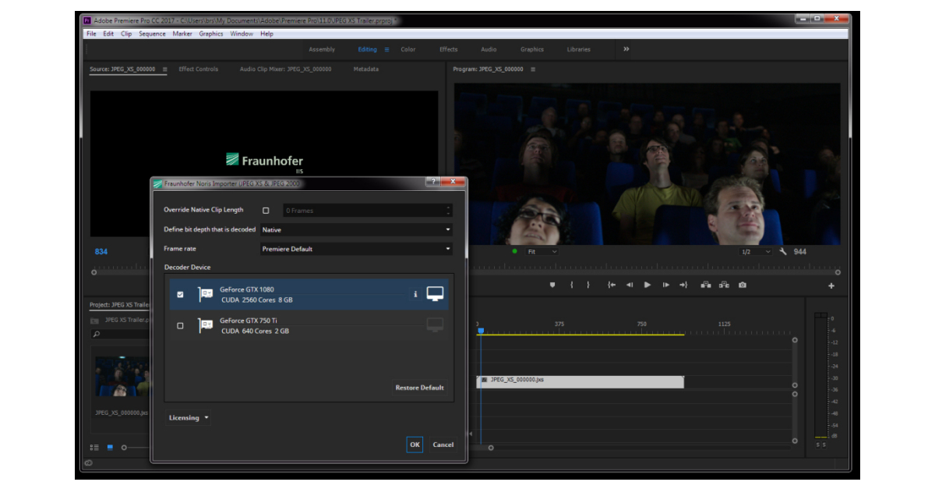
Task: Open the decoded bit depth dropdown
Action: click(x=448, y=229)
